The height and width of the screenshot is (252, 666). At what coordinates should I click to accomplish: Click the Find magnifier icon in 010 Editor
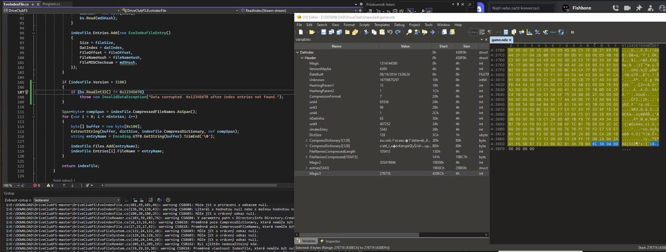pos(409,32)
